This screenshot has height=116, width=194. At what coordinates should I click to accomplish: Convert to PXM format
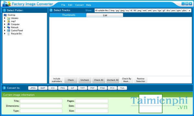(102, 88)
